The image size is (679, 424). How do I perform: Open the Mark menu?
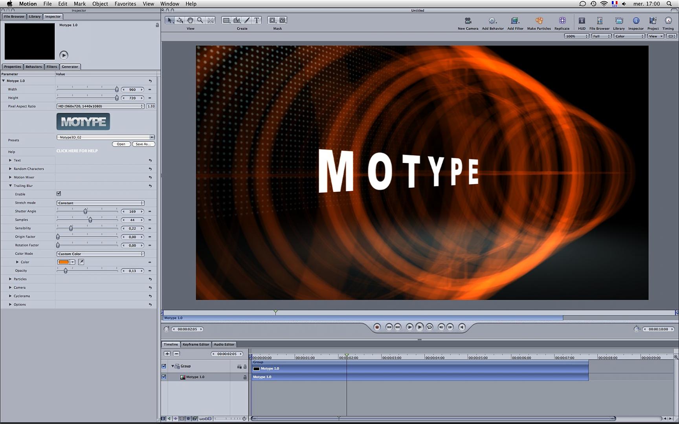(79, 4)
